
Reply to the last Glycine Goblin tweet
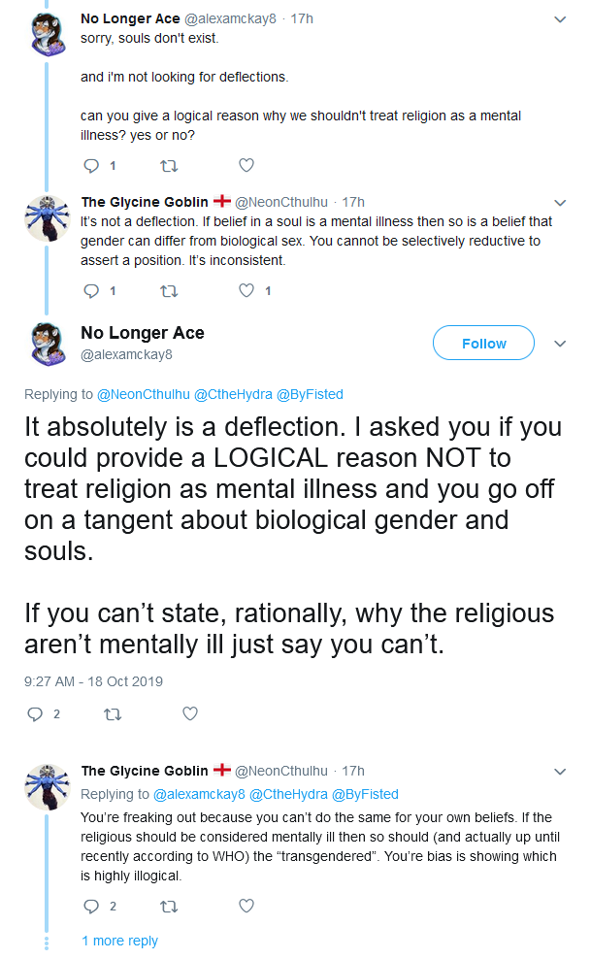coord(91,907)
